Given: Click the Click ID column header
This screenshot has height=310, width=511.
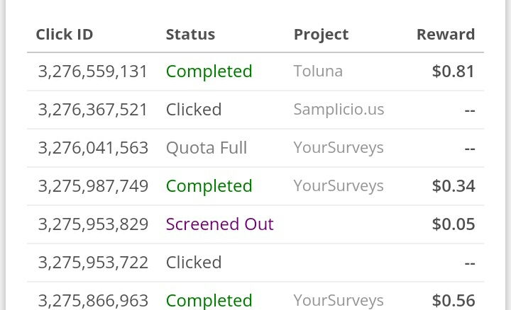Looking at the screenshot, I should tap(65, 34).
